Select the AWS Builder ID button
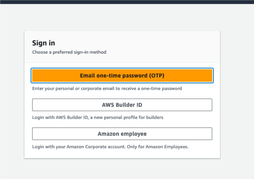254x179 pixels. click(122, 105)
